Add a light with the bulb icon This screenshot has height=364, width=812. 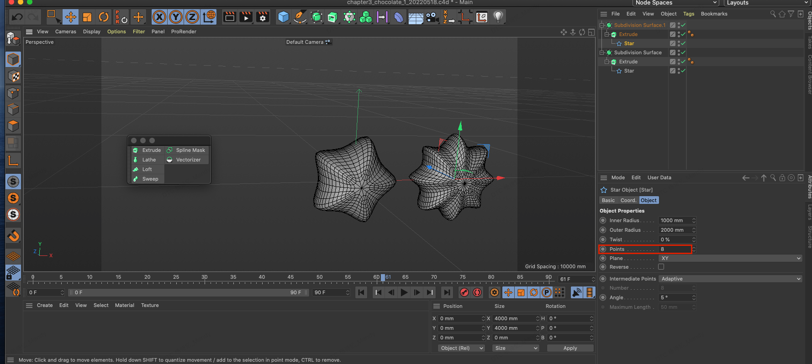click(498, 17)
